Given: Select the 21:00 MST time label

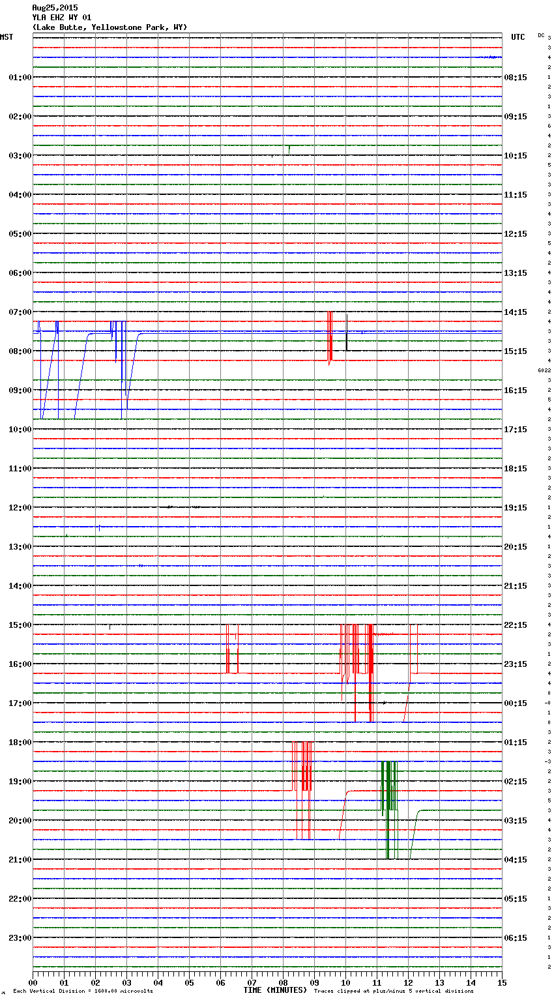Looking at the screenshot, I should (20, 859).
